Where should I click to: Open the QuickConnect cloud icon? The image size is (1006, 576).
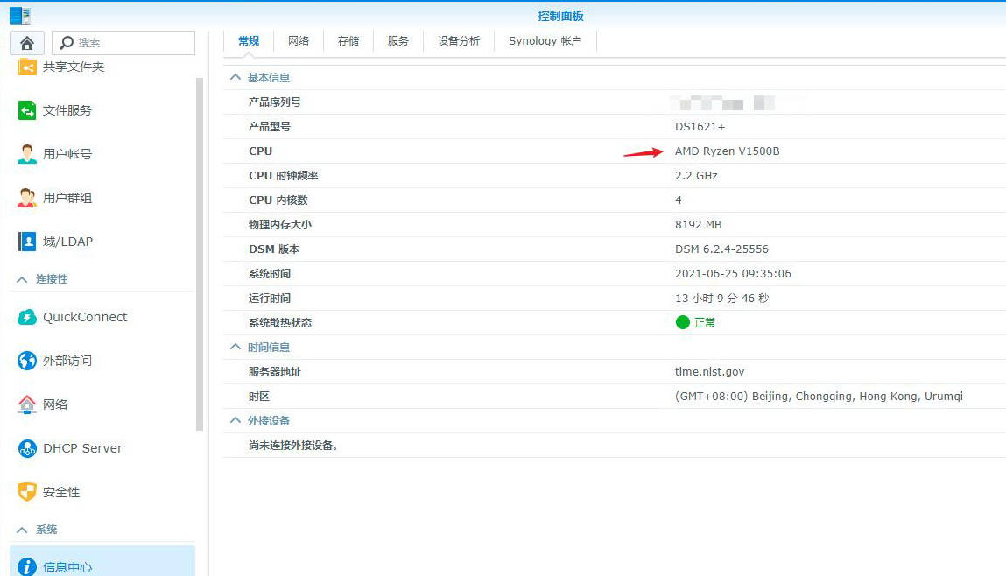(27, 317)
